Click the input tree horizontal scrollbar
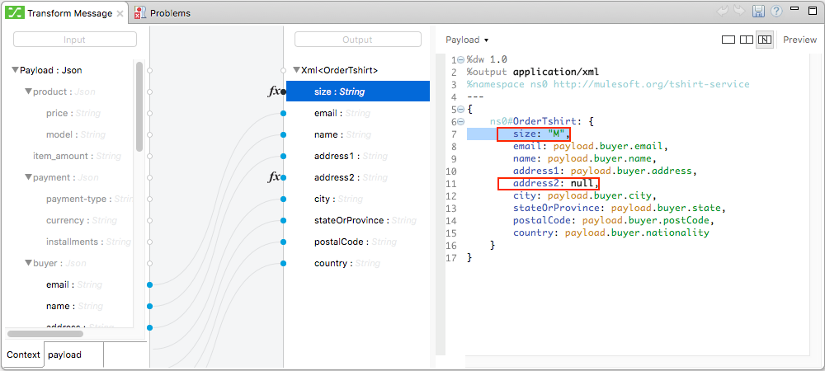 pos(45,334)
